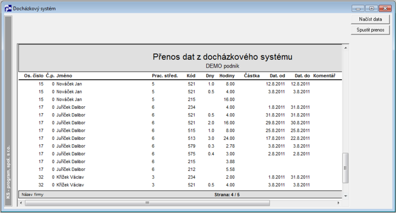Click date 22.8.2011 in Dat. do column
Screen dimensions: 396x213
pyautogui.click(x=300, y=138)
